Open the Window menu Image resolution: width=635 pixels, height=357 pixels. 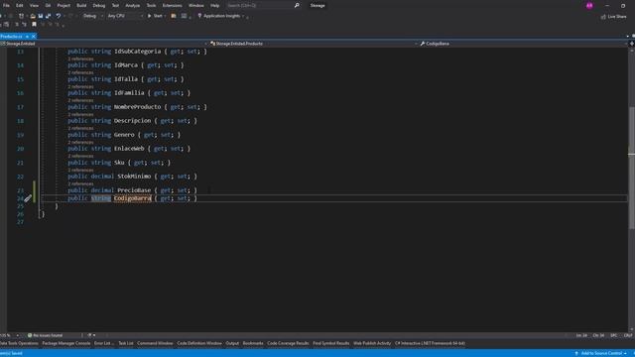(196, 5)
